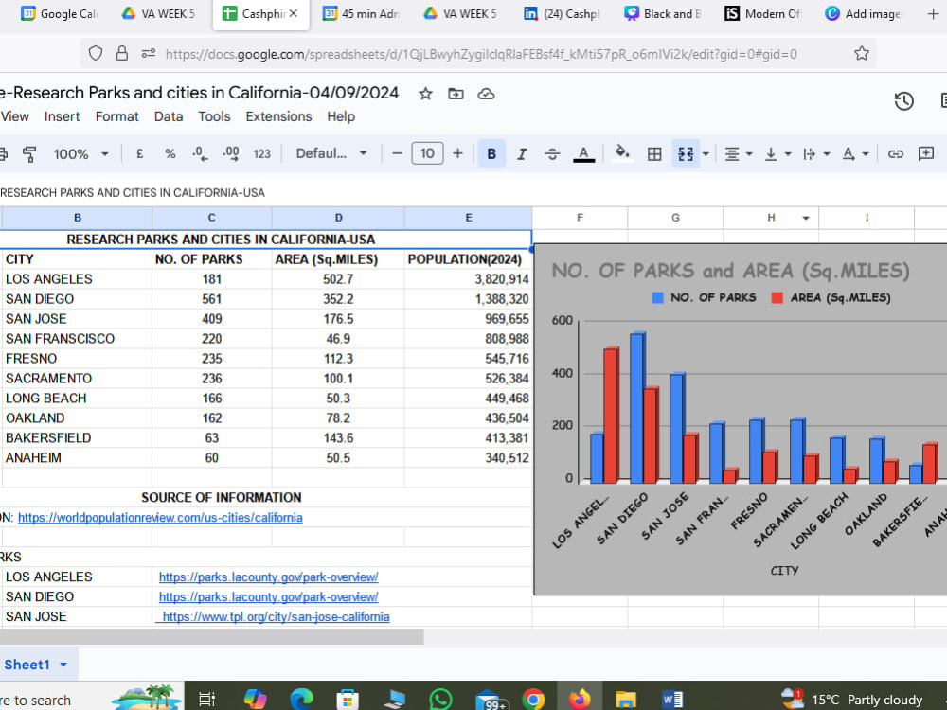
Task: Open more number formats 123
Action: (x=261, y=154)
